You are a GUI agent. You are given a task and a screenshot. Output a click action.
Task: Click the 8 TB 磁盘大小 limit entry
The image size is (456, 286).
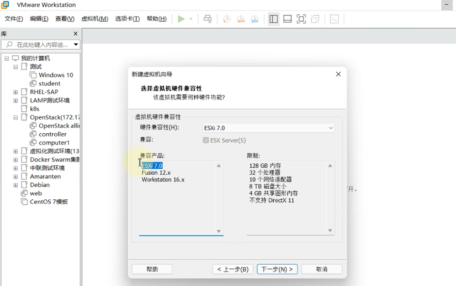click(x=268, y=187)
